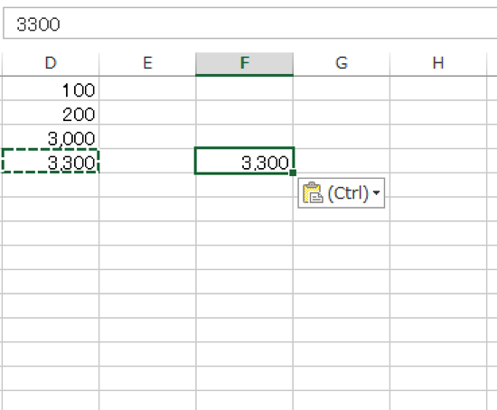Viewport: 497px width, 410px height.
Task: Click the copied cell 3,300 in column D
Action: pos(51,161)
